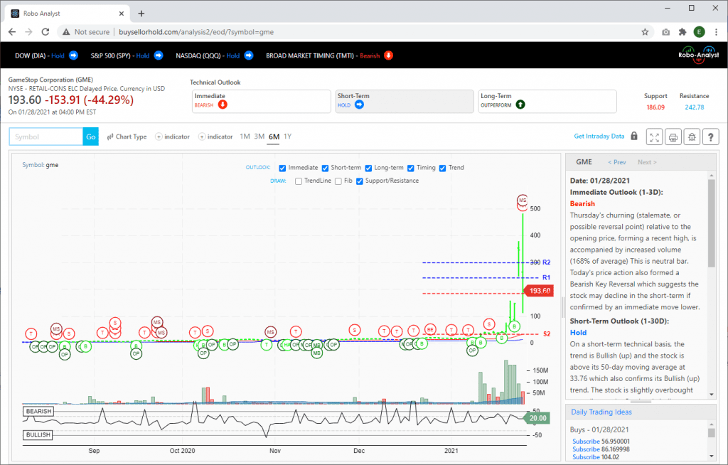728x465 pixels.
Task: Expand chart to fullscreen
Action: point(654,137)
